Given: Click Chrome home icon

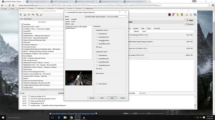Looking at the screenshot, I should [13, 5].
